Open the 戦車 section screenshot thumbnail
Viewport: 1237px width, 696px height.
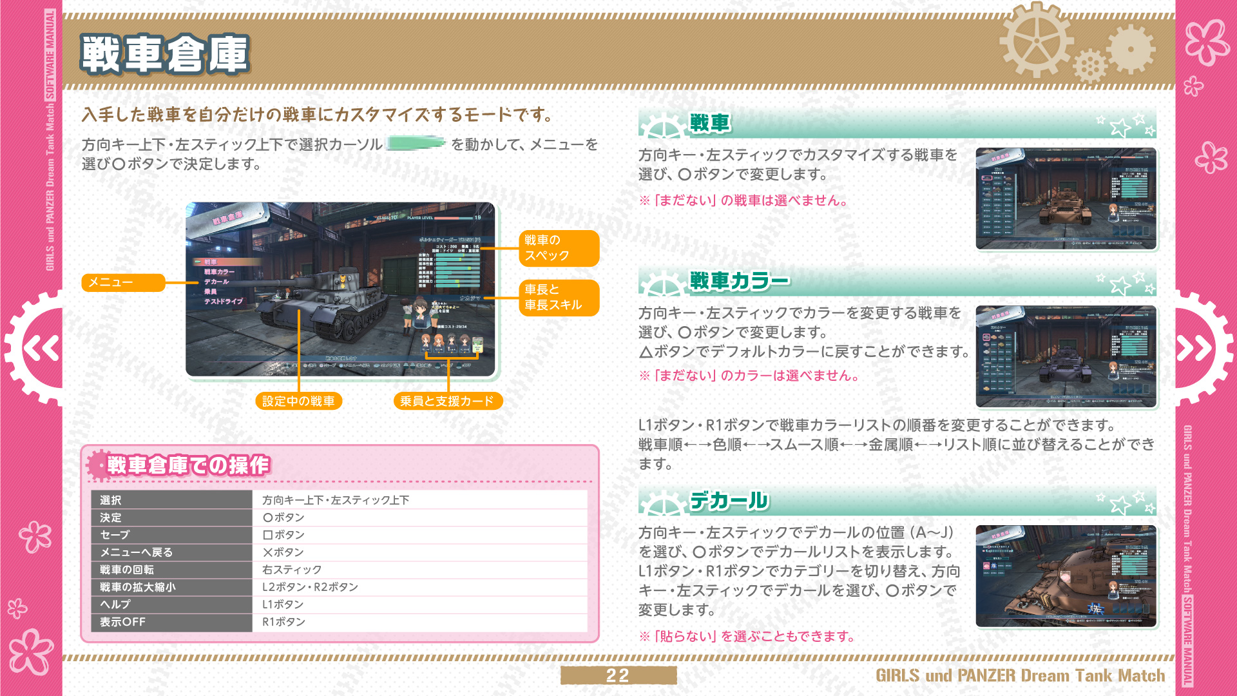tap(1066, 198)
